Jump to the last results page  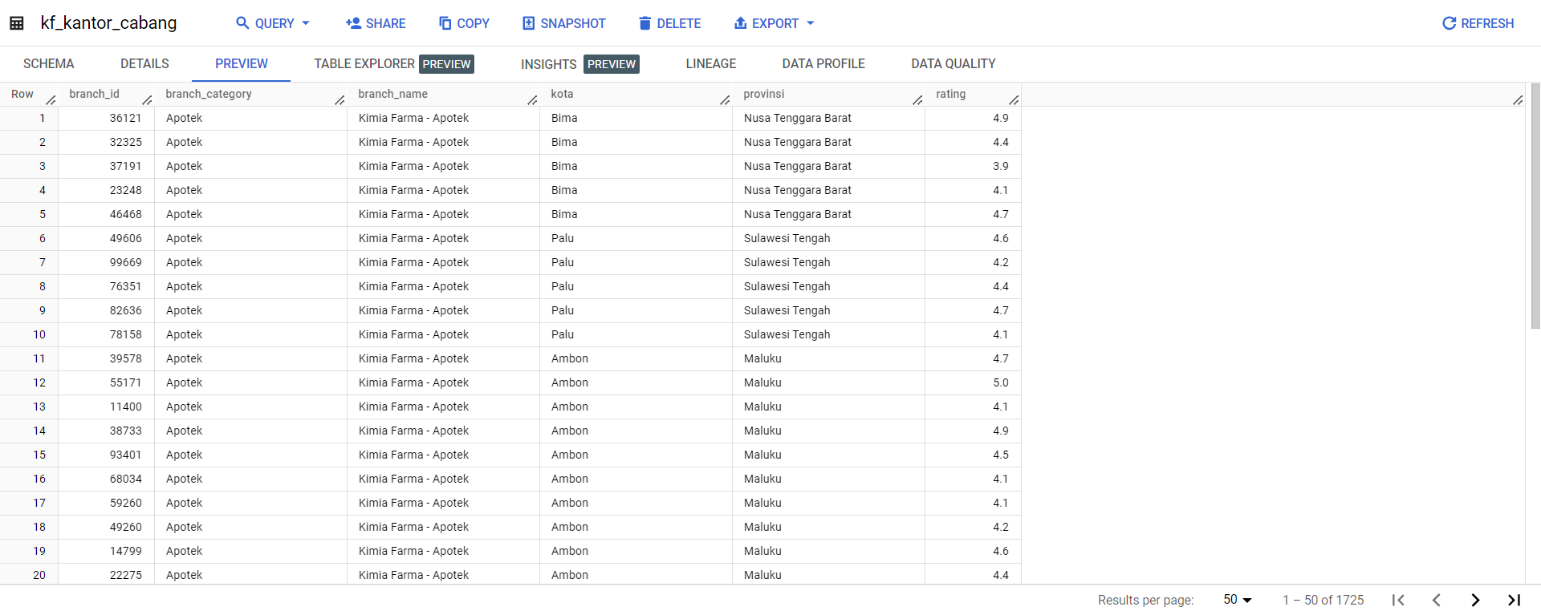coord(1514,600)
